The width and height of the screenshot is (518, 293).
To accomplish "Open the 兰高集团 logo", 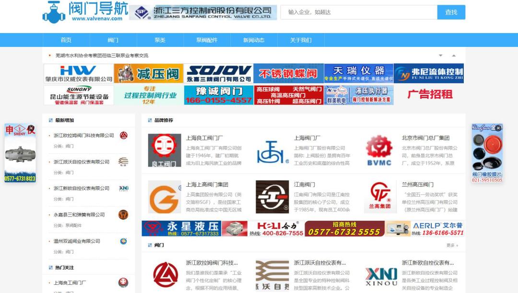I will pyautogui.click(x=379, y=197).
